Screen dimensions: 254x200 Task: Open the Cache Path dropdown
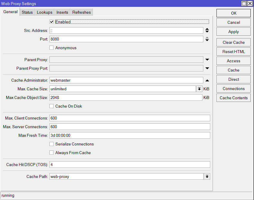tap(207, 176)
